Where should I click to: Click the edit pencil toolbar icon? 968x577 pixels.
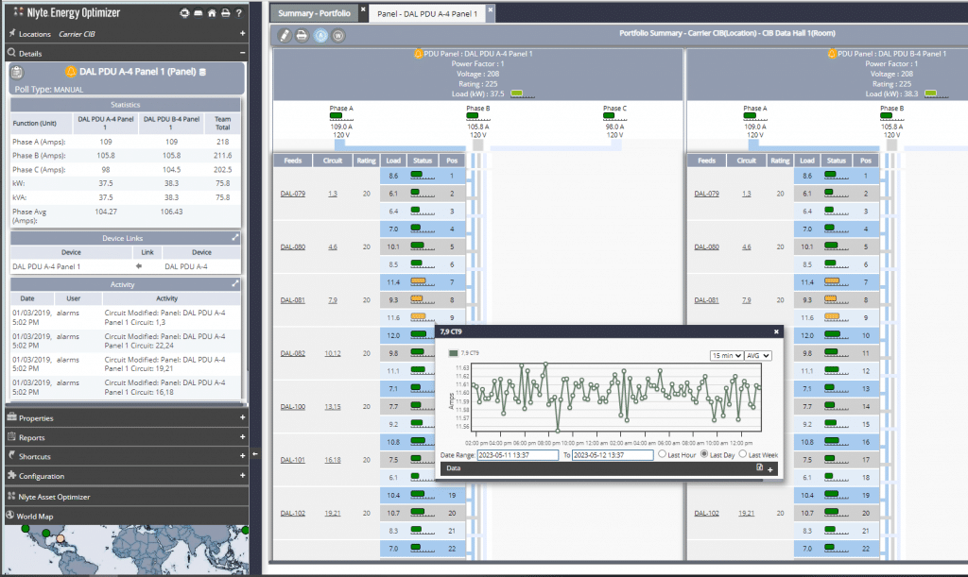pos(284,36)
